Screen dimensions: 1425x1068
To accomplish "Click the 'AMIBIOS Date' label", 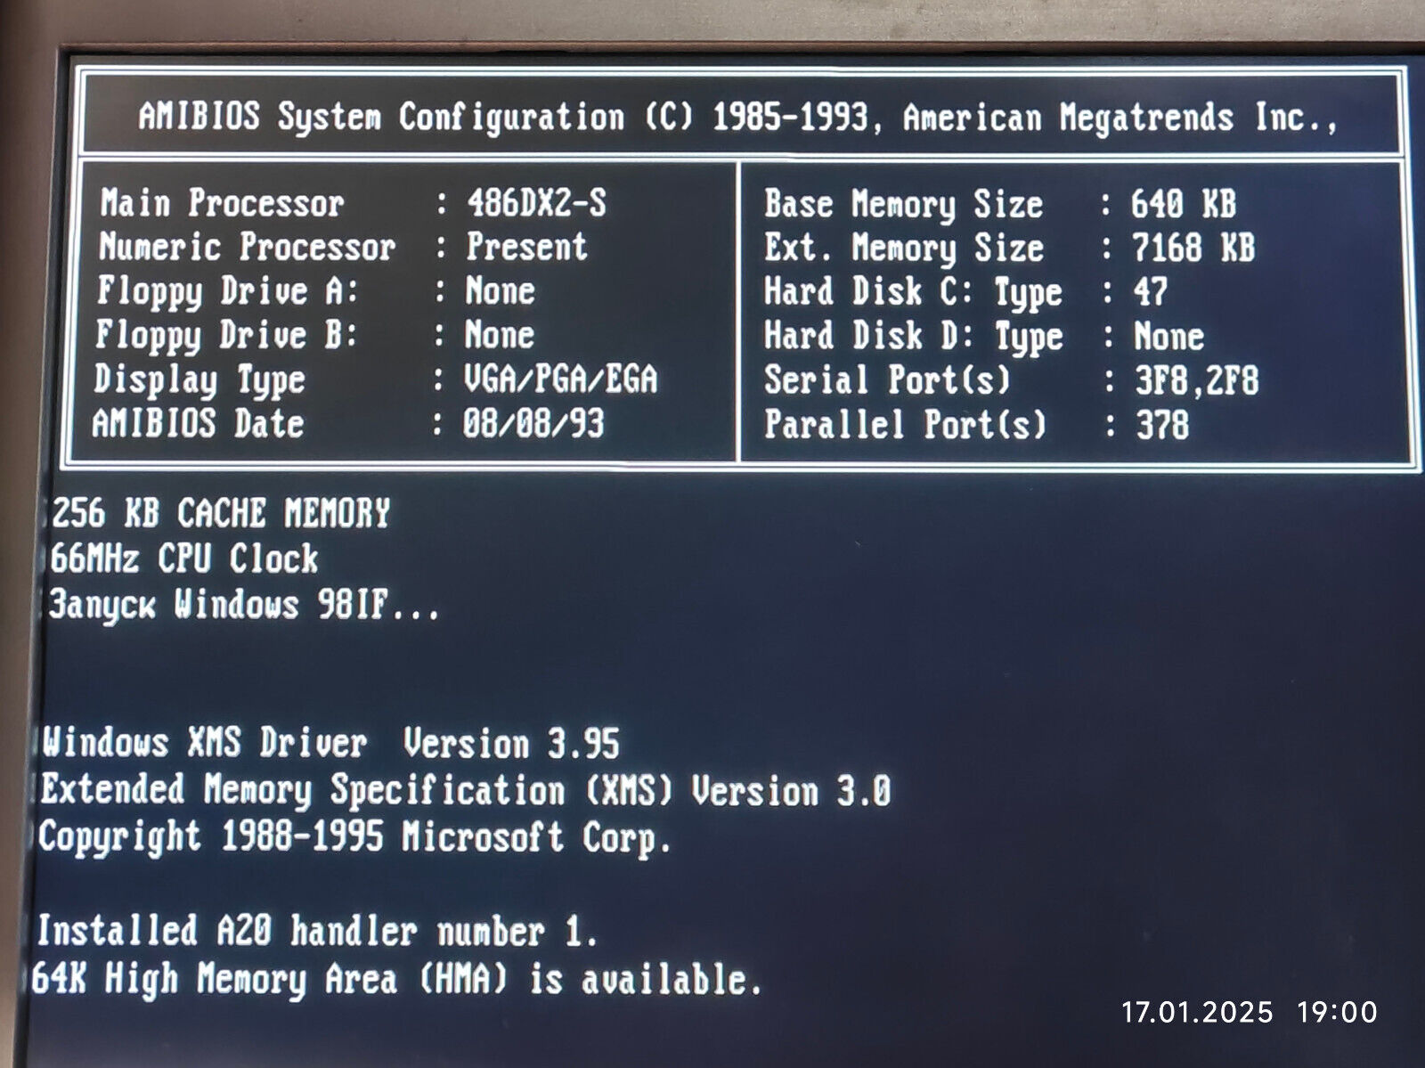I will pos(198,422).
